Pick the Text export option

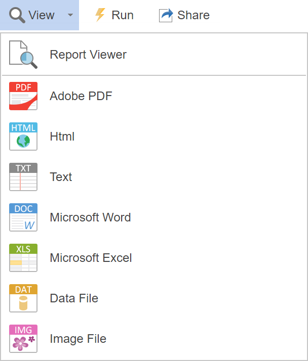click(61, 177)
